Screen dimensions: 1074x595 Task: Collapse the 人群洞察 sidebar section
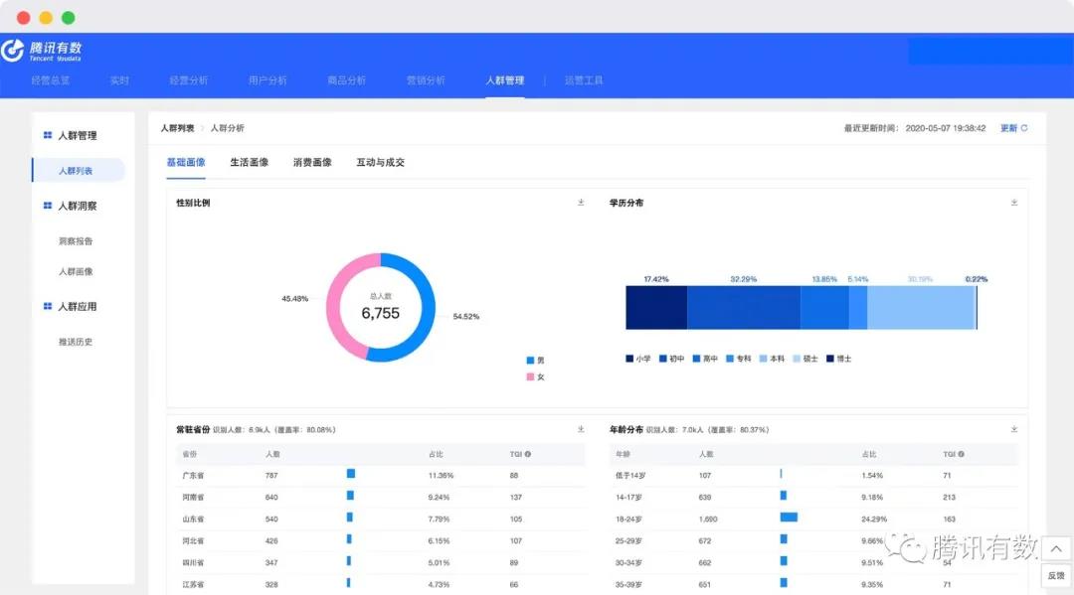77,206
